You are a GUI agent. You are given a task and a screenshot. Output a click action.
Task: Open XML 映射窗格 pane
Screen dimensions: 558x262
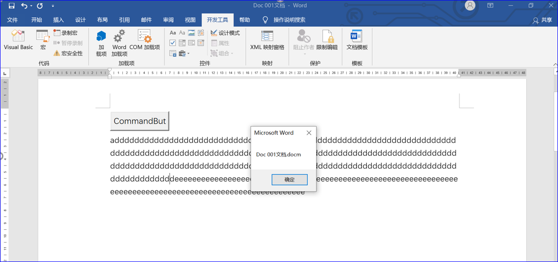[267, 40]
